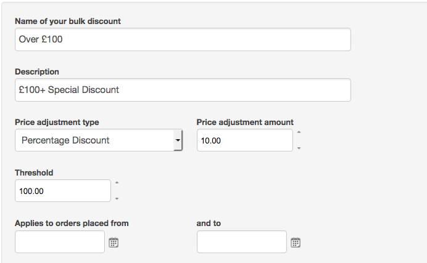Image resolution: width=427 pixels, height=263 pixels.
Task: Click the 'and to' date field
Action: (x=242, y=242)
